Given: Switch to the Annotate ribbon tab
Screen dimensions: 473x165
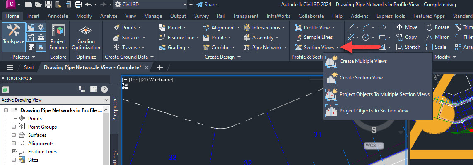Looking at the screenshot, I should 58,16.
